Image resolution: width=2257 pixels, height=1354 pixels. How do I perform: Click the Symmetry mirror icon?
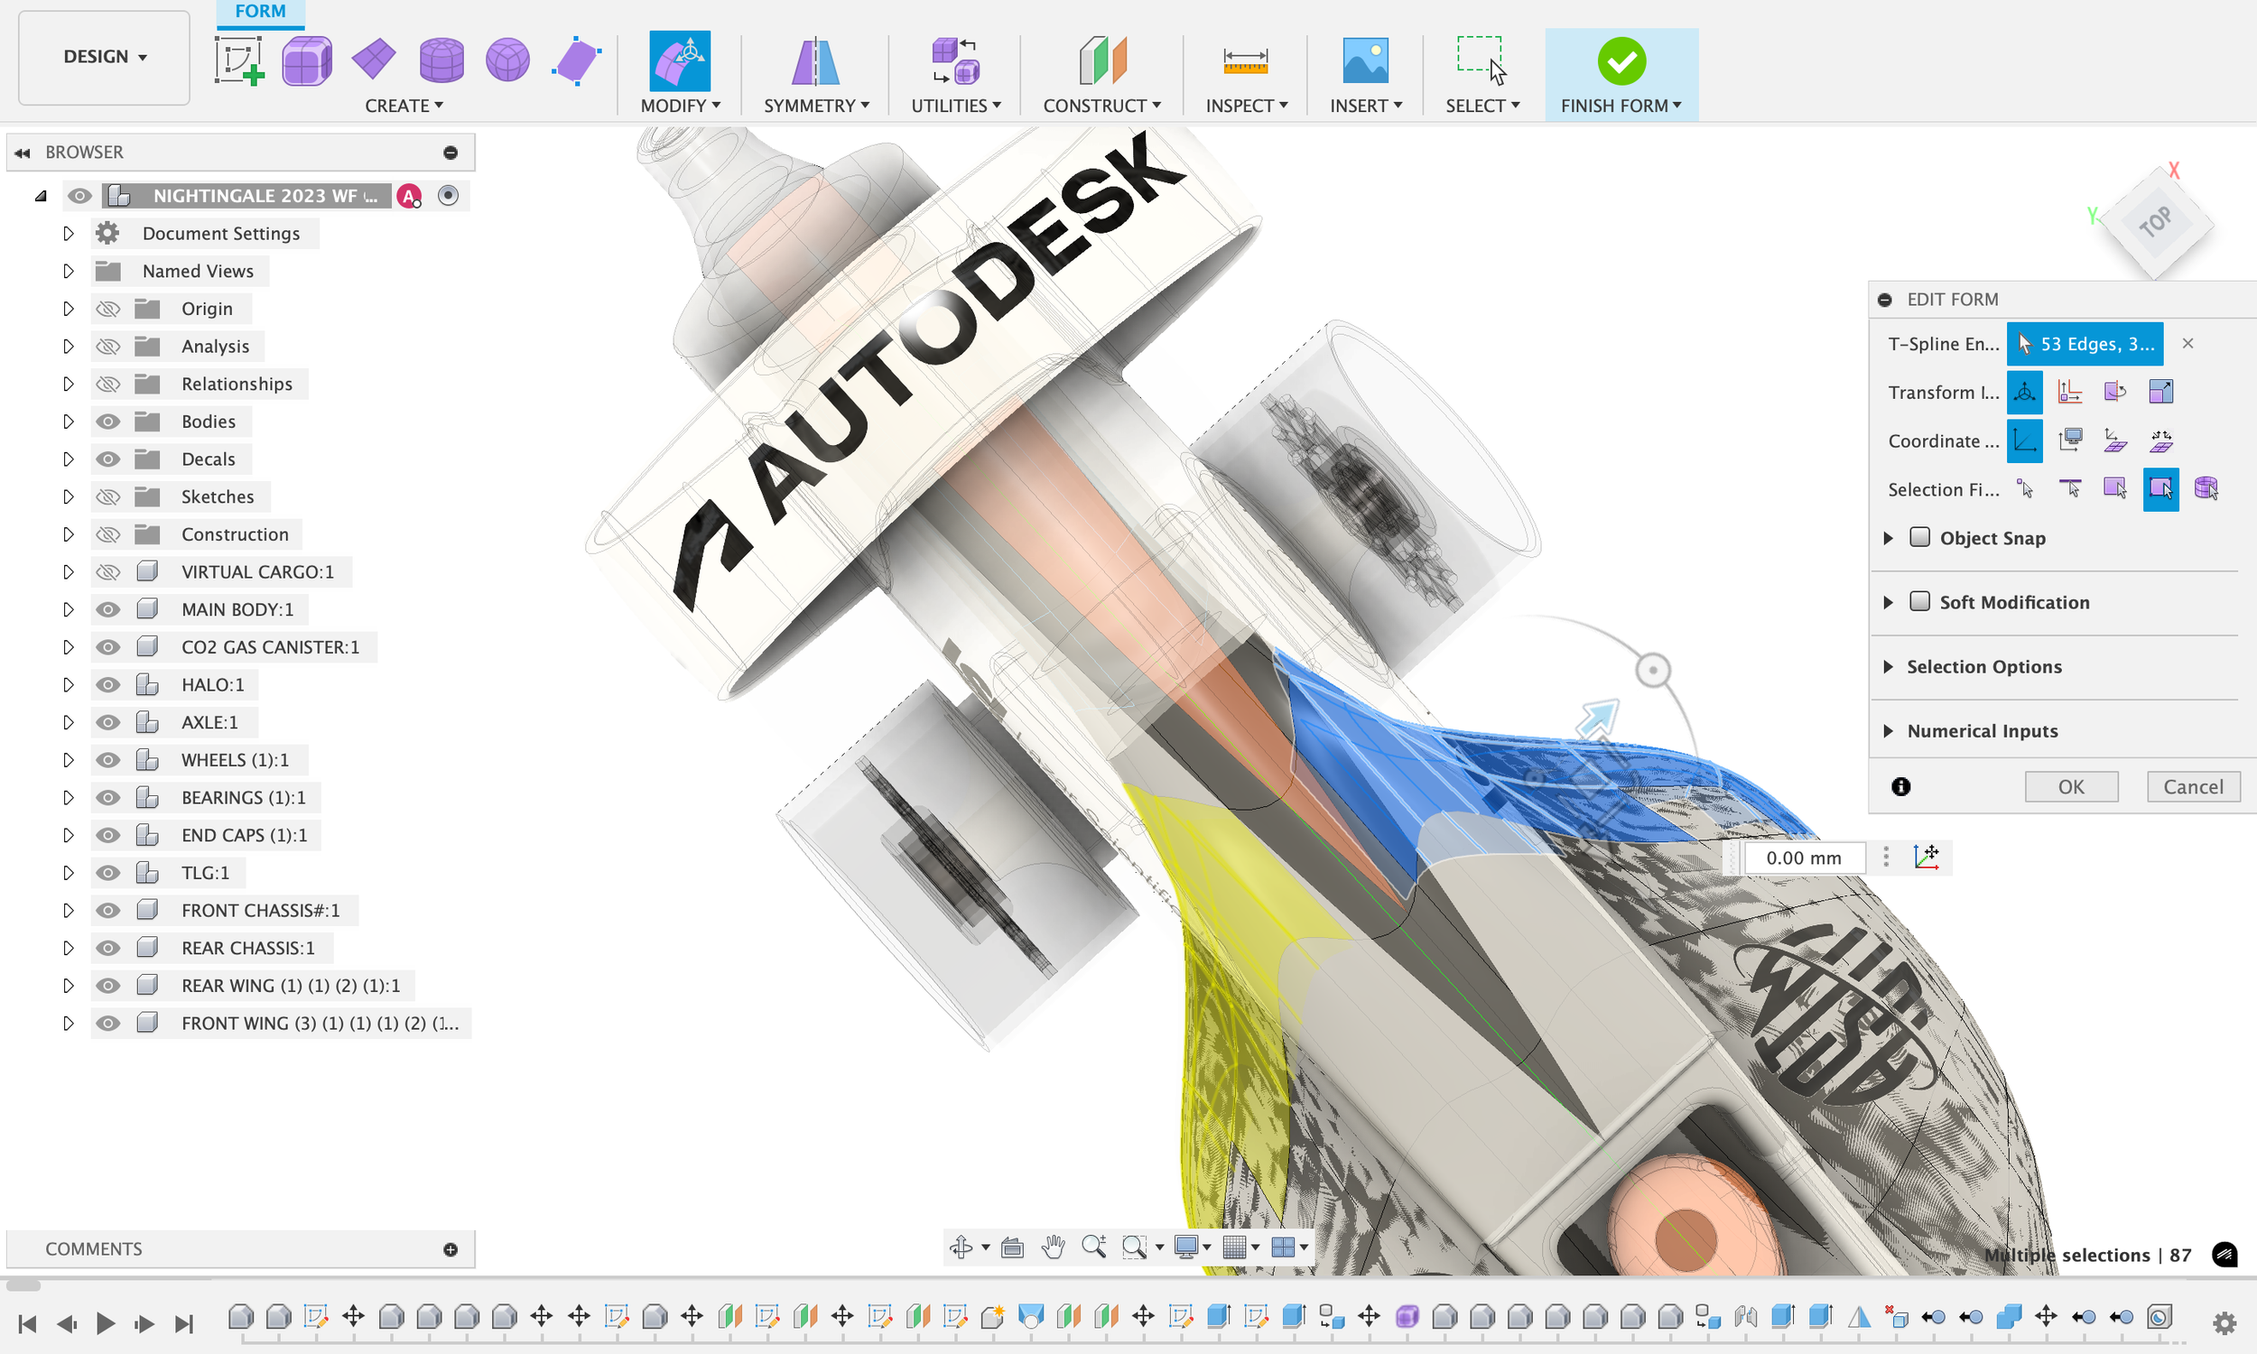(x=814, y=61)
